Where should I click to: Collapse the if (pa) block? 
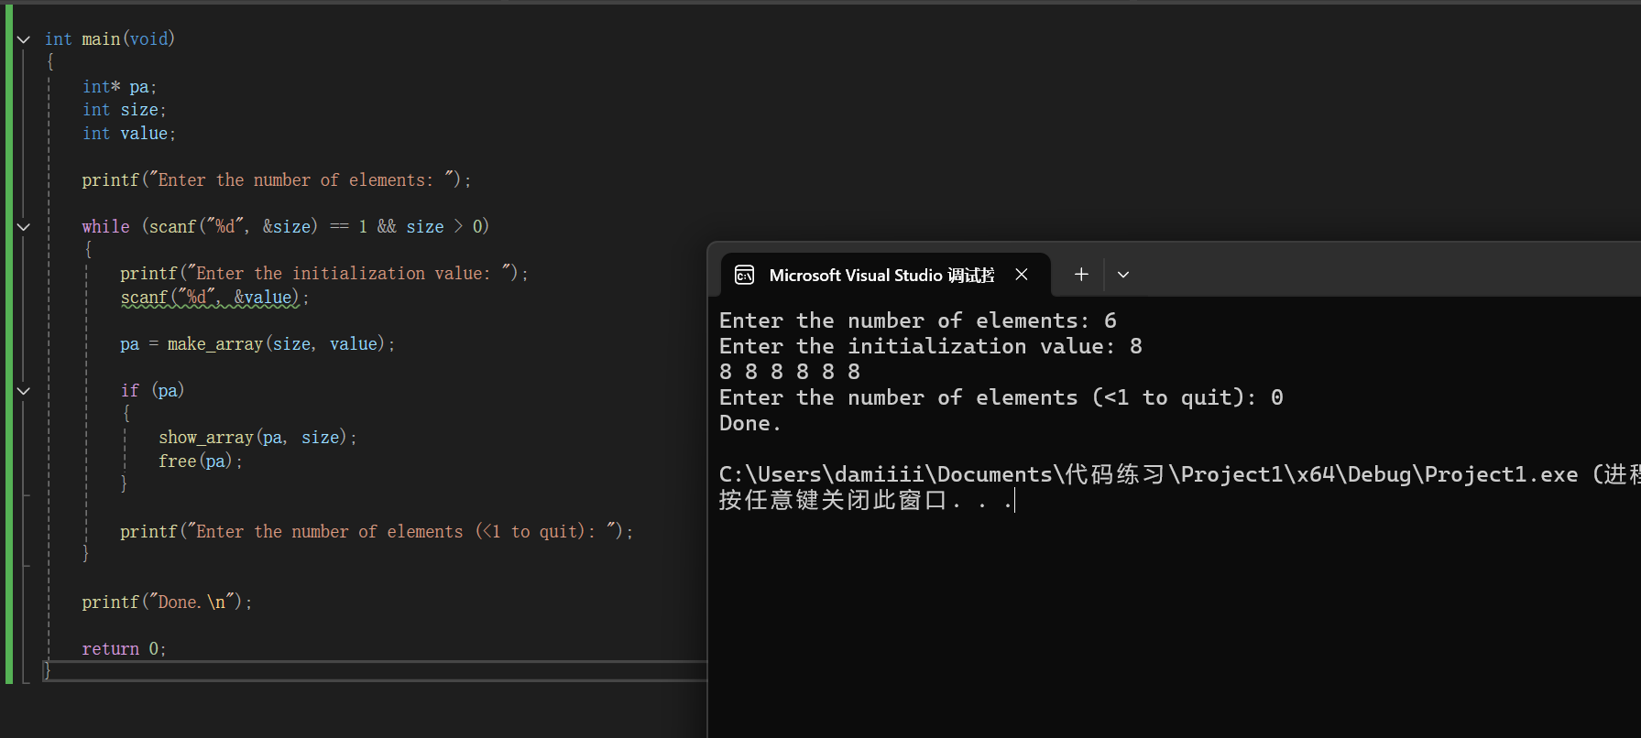[24, 391]
